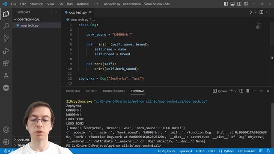Close the oop tech.py editor tab

click(x=90, y=12)
